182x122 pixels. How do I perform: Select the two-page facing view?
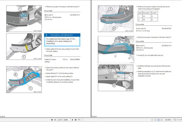tap(158, 120)
